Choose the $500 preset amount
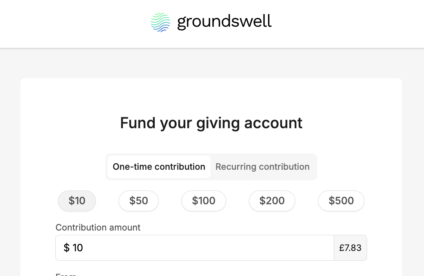424x276 pixels. tap(341, 201)
